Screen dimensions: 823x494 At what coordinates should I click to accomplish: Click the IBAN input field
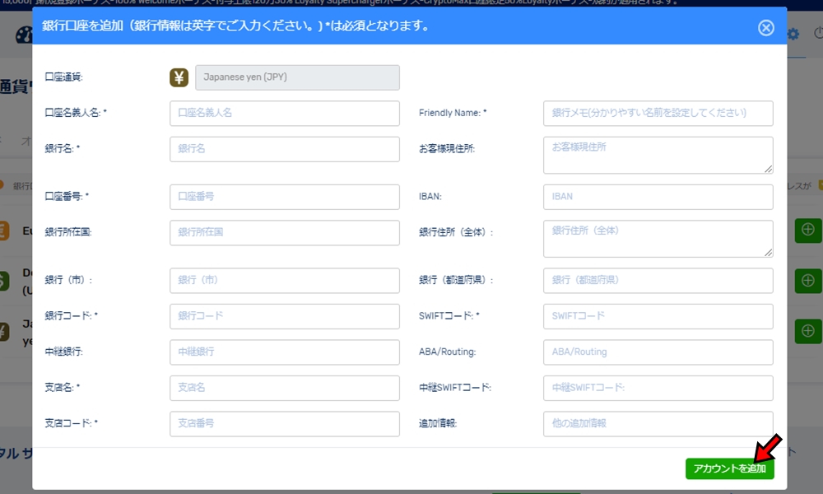pos(657,196)
